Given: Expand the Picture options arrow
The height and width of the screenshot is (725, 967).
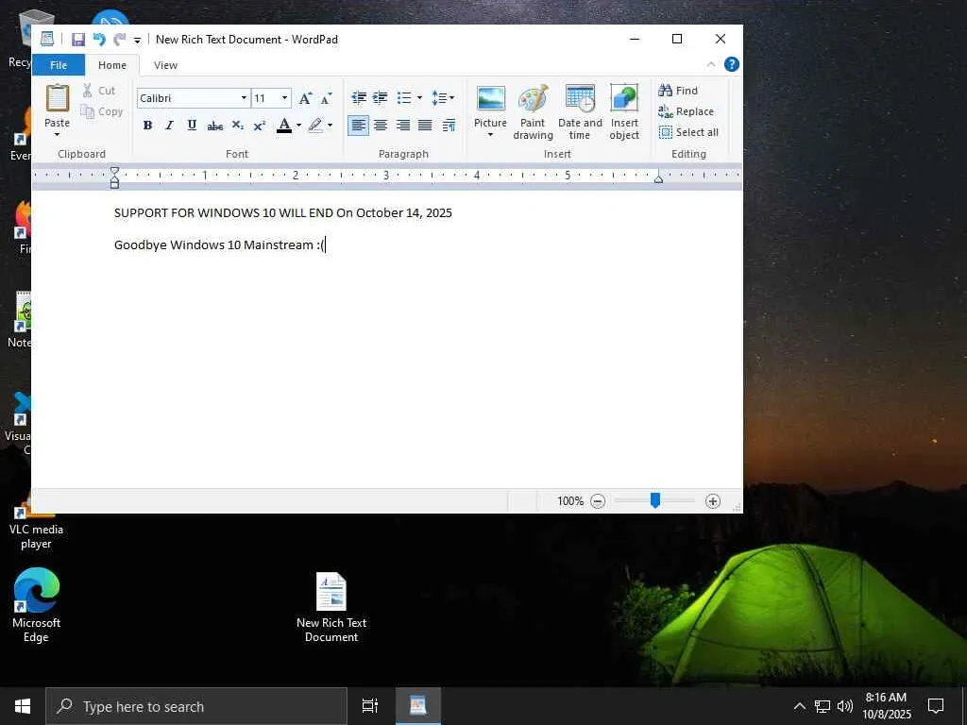Looking at the screenshot, I should pyautogui.click(x=490, y=134).
